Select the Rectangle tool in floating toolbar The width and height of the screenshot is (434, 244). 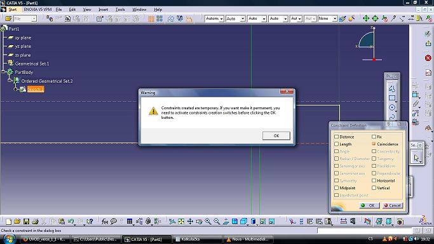[392, 98]
